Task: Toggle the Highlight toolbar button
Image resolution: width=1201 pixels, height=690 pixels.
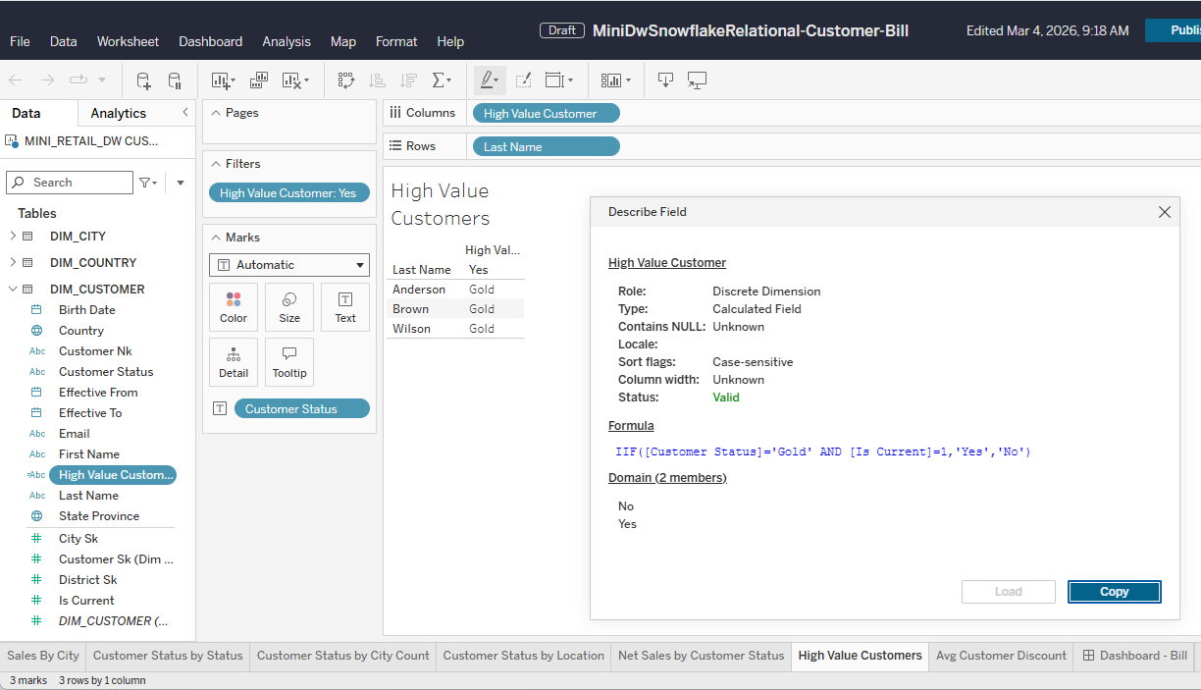Action: click(x=489, y=80)
